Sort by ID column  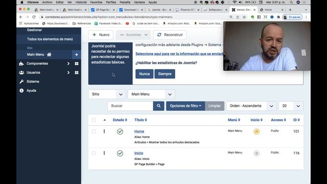pos(296,120)
